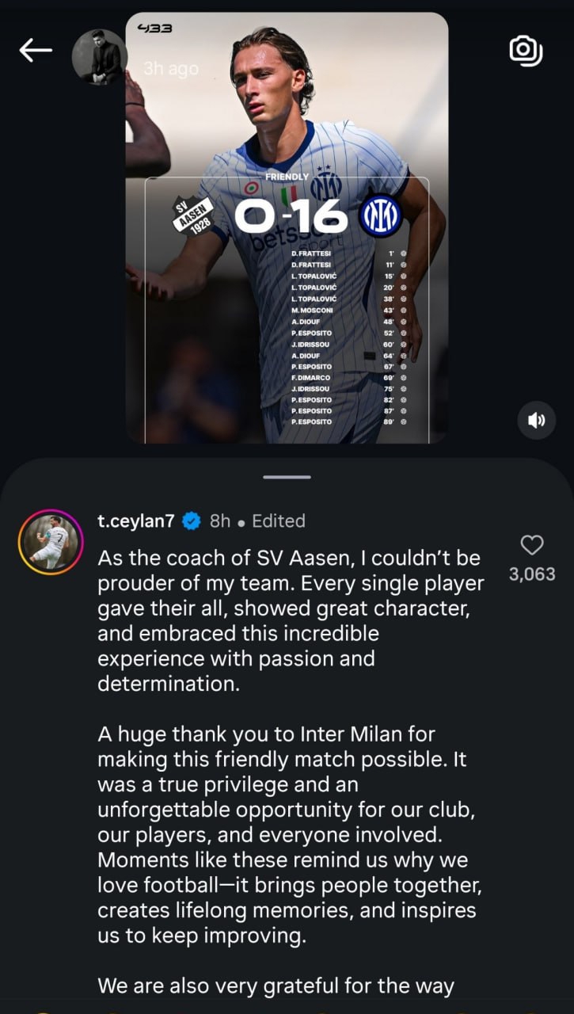Click the 0-16 score text
The width and height of the screenshot is (574, 1014).
coord(291,216)
